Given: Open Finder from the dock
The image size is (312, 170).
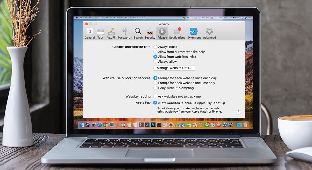Looking at the screenshot, I should (82, 125).
